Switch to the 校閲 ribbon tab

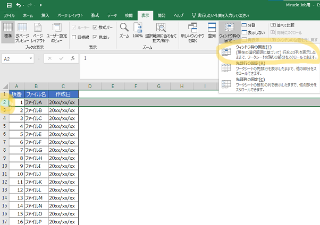[x=129, y=15]
